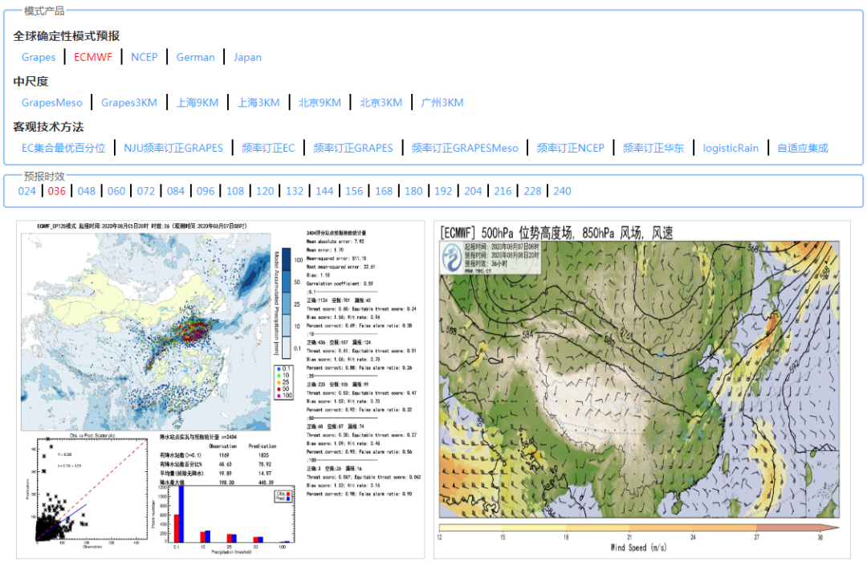Screen dimensions: 867x566
Task: Switch forecast lead time to 132
Action: point(295,191)
